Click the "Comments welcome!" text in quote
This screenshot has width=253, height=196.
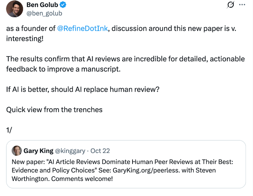click(82, 179)
